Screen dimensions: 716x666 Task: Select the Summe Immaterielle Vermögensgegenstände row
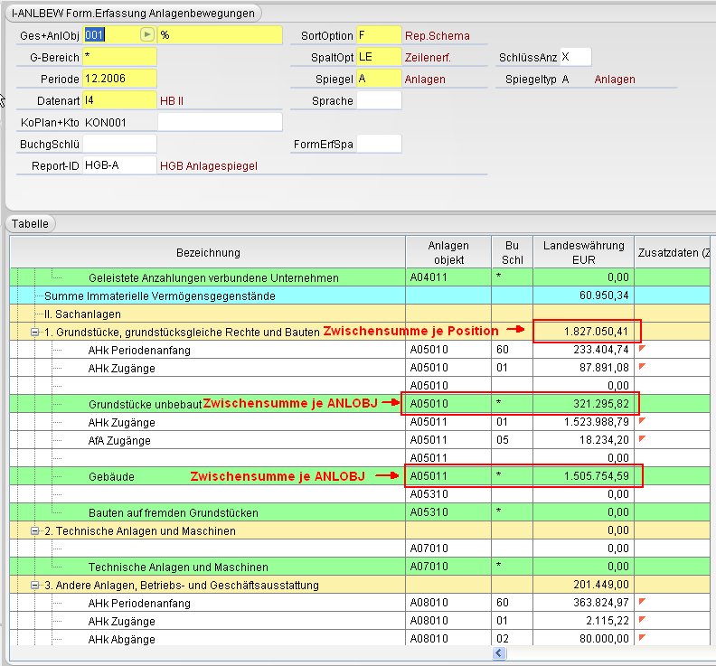coord(360,295)
